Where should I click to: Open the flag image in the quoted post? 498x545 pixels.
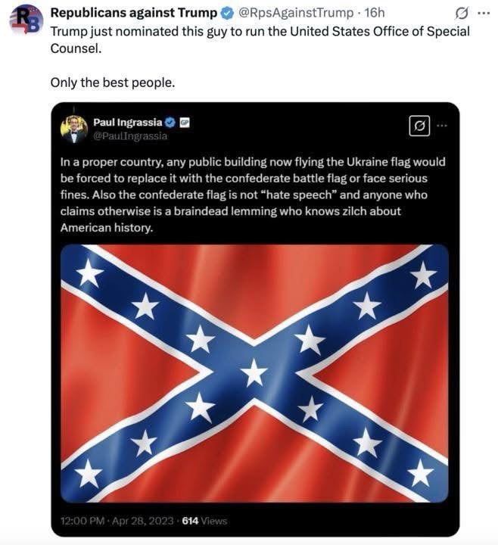pyautogui.click(x=254, y=372)
